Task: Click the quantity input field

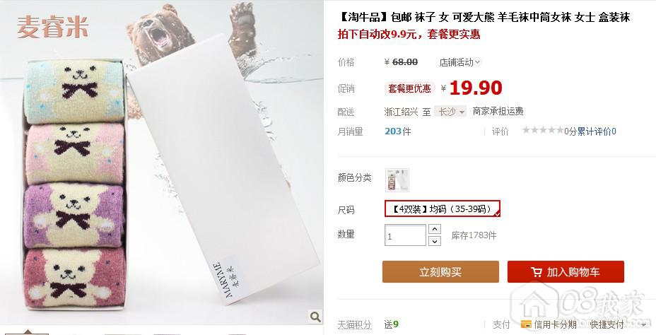Action: [x=405, y=235]
